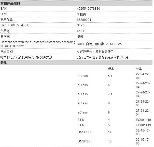This screenshot has height=147, width=154.
Task: Click the 电气和电子设备使用后的收回义务类别 label
Action: coord(26,57)
